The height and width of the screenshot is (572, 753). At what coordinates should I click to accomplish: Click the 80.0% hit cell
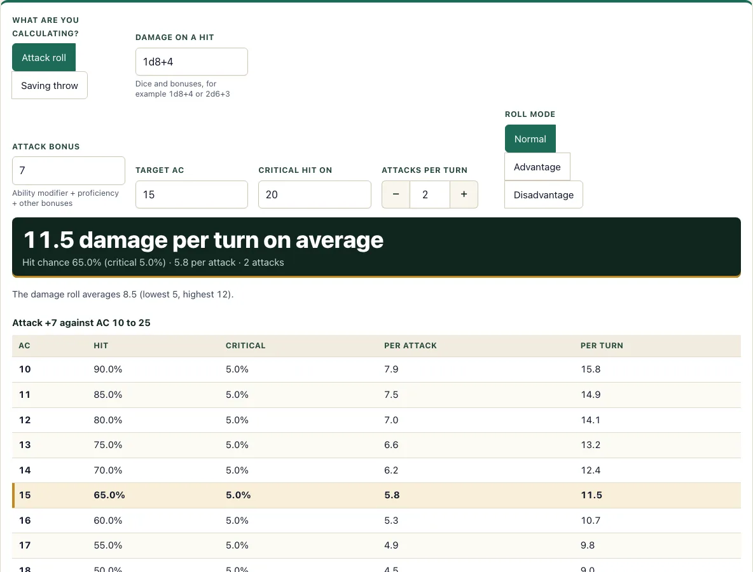[108, 420]
